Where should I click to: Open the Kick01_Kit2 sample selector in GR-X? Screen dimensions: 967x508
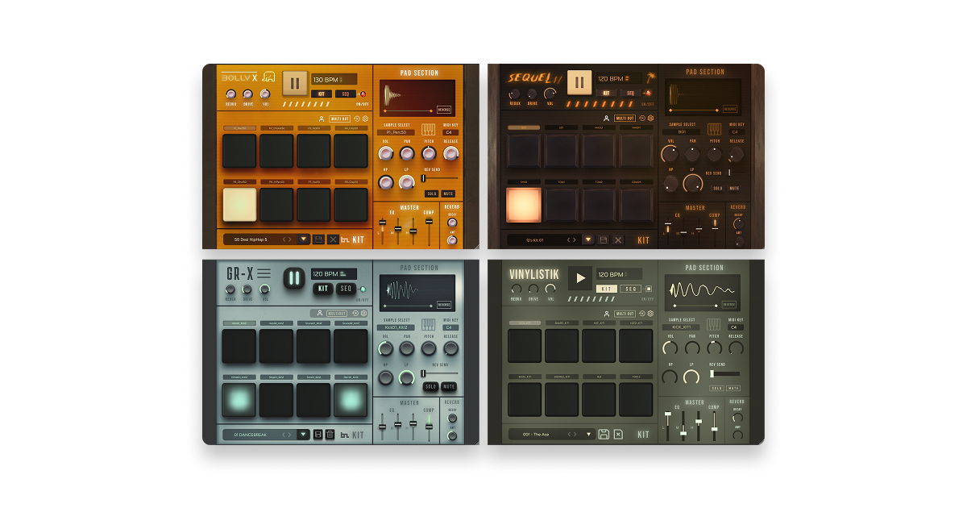coord(396,327)
